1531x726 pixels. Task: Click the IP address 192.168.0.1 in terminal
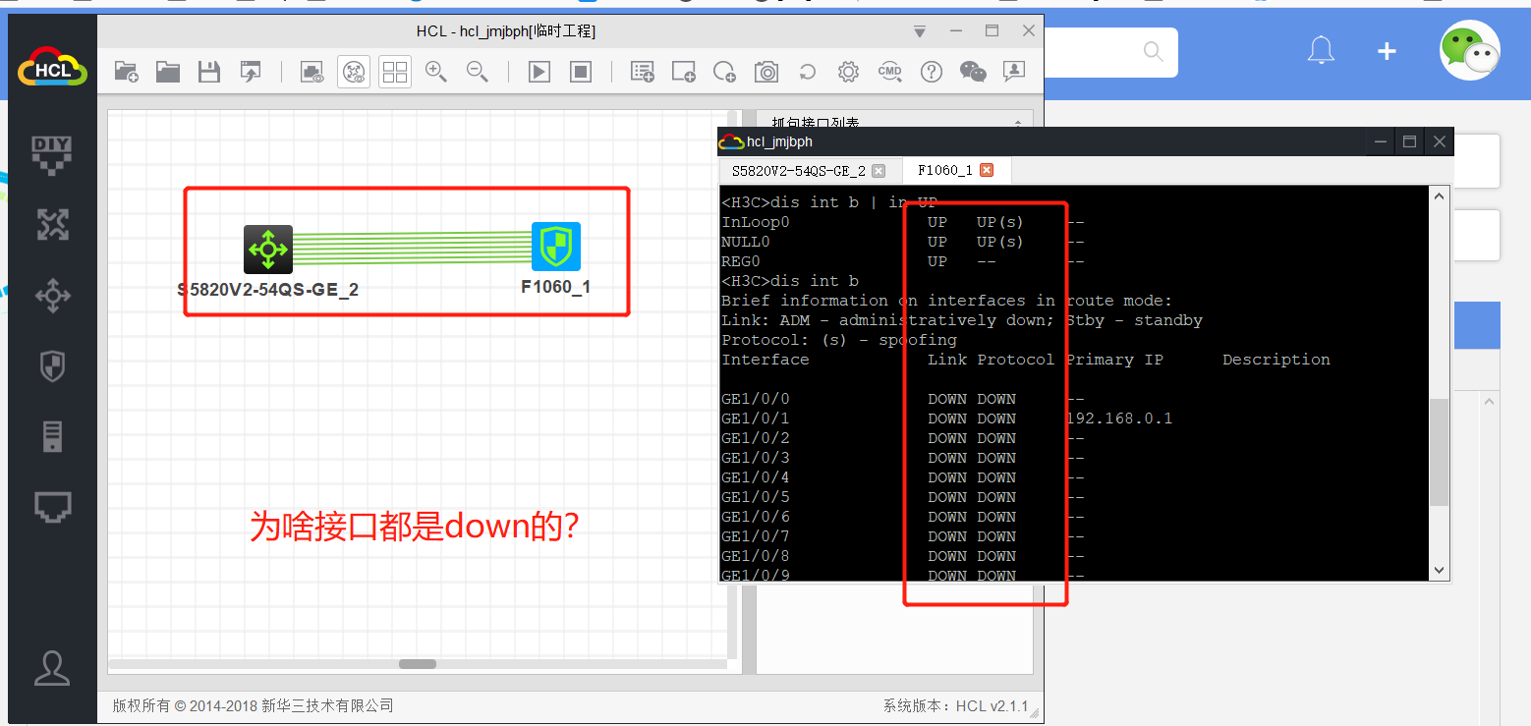1119,419
